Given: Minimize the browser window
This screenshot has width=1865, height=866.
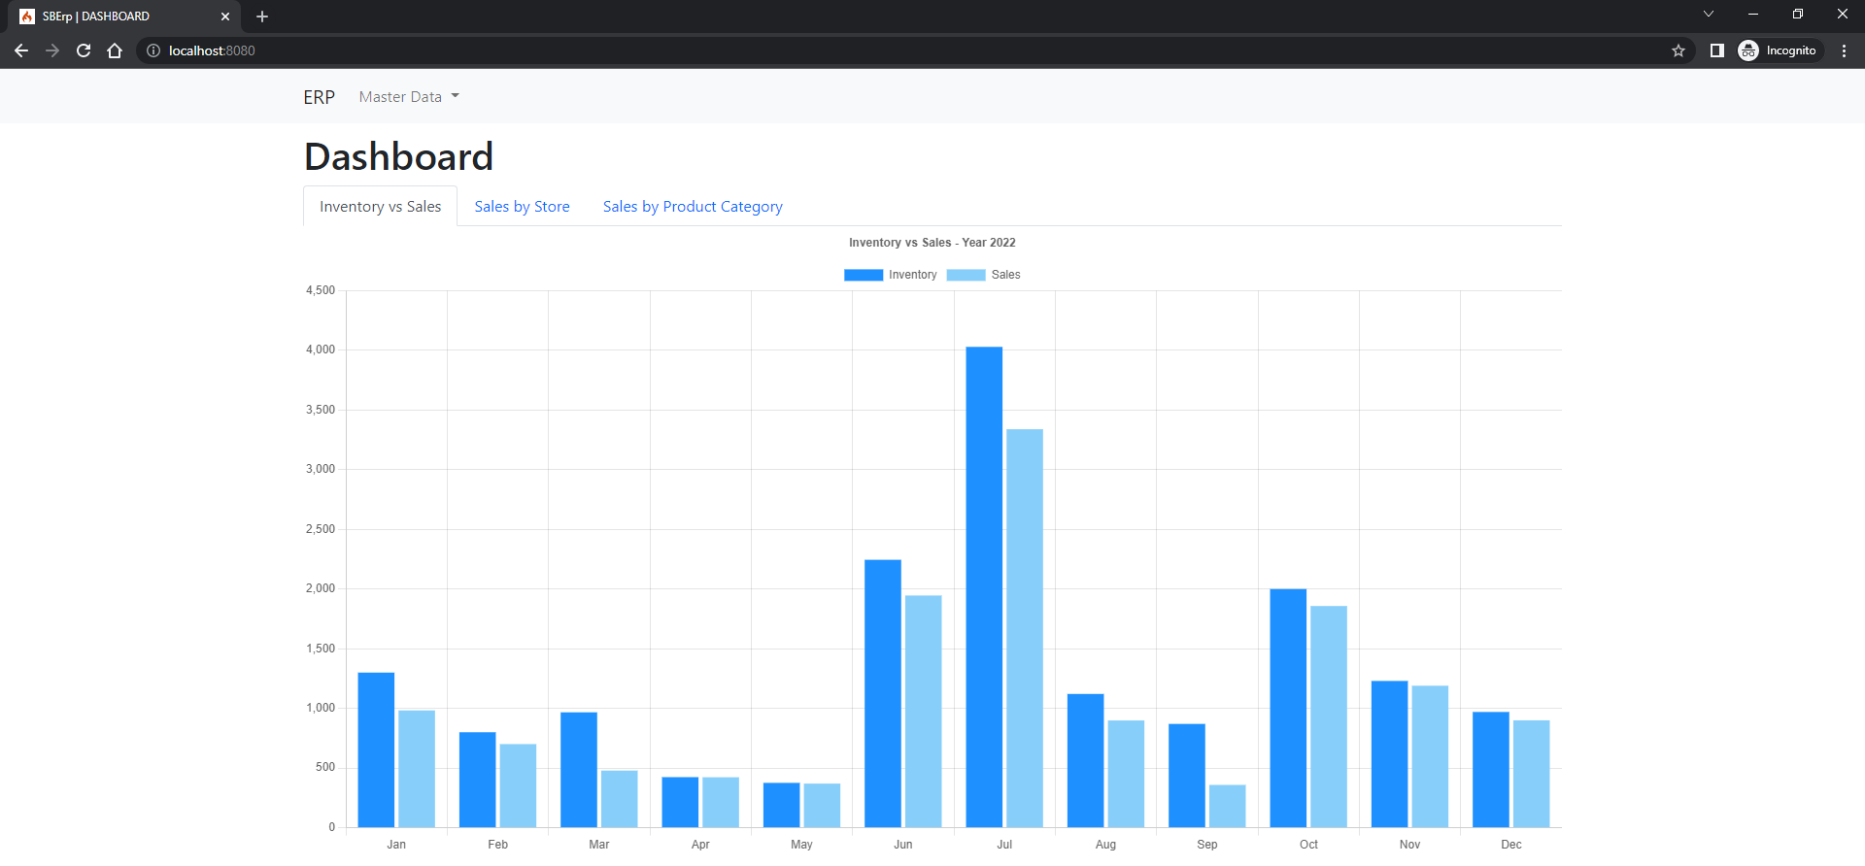Looking at the screenshot, I should [x=1753, y=14].
